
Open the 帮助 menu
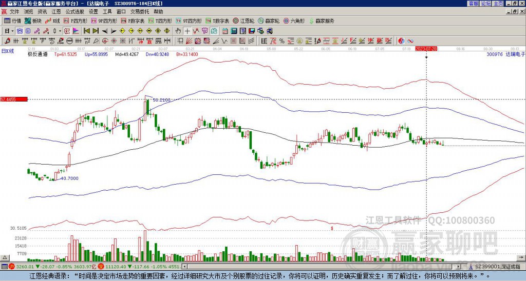point(158,12)
